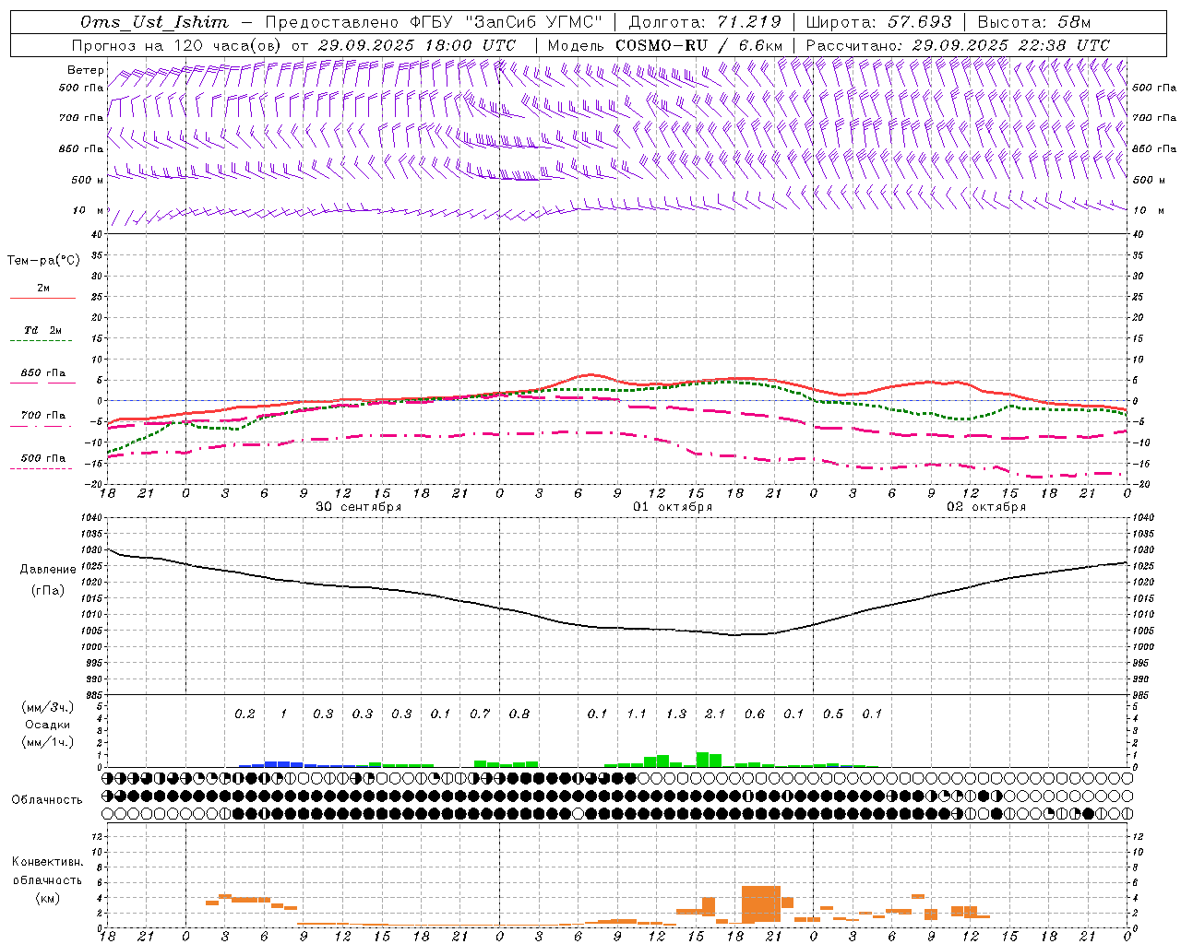This screenshot has width=1181, height=944.
Task: Click the station name Oms_Ust_Ishim
Action: (x=154, y=22)
